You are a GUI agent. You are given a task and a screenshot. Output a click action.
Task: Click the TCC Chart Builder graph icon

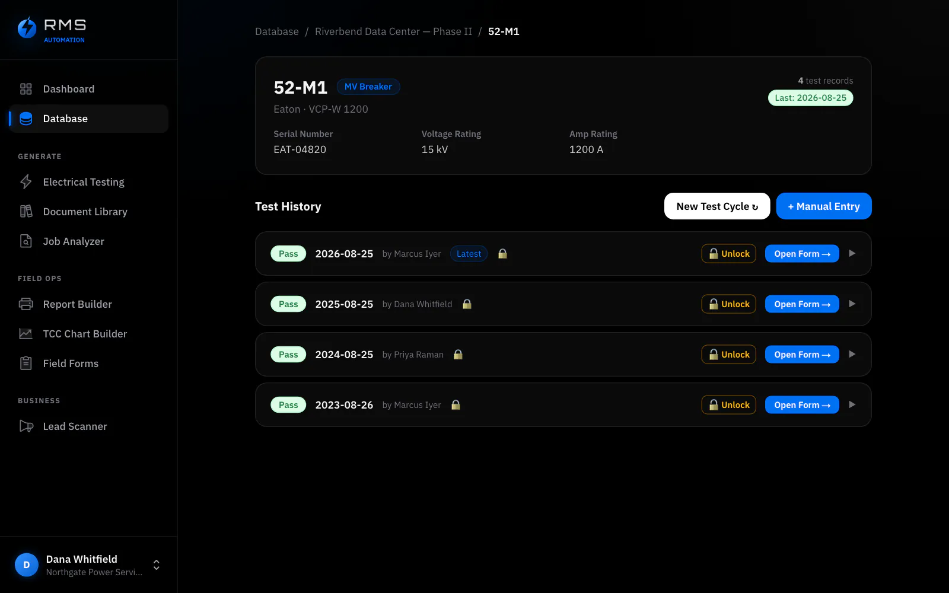tap(26, 334)
